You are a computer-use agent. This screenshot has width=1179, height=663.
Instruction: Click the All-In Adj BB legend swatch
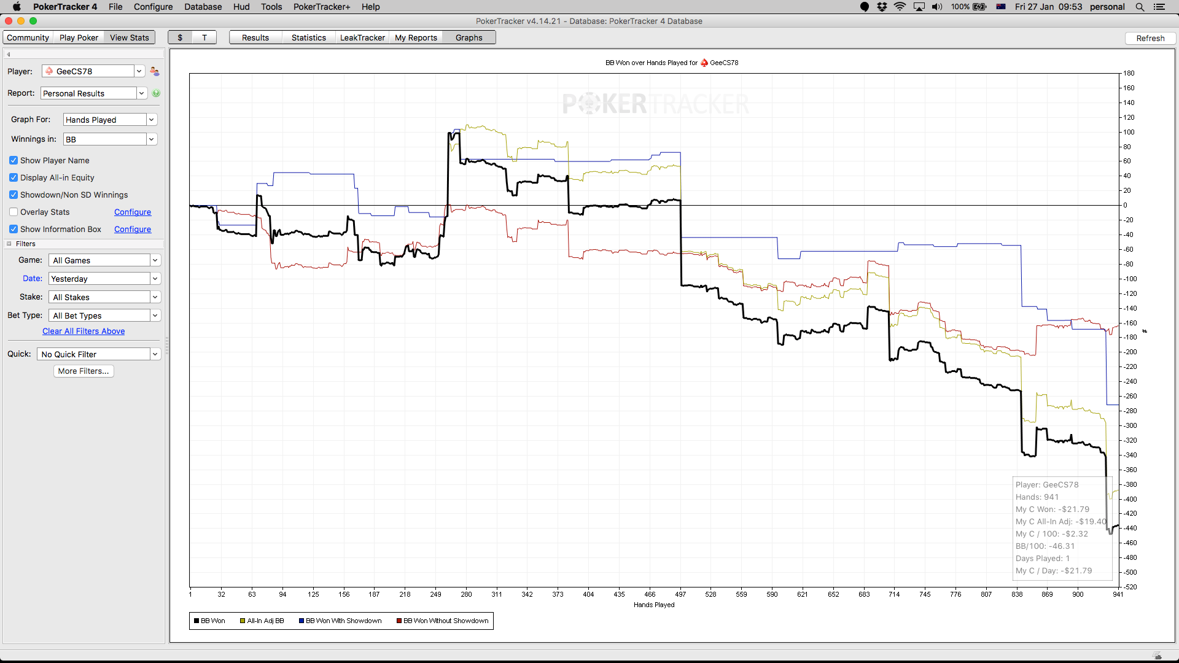[243, 621]
